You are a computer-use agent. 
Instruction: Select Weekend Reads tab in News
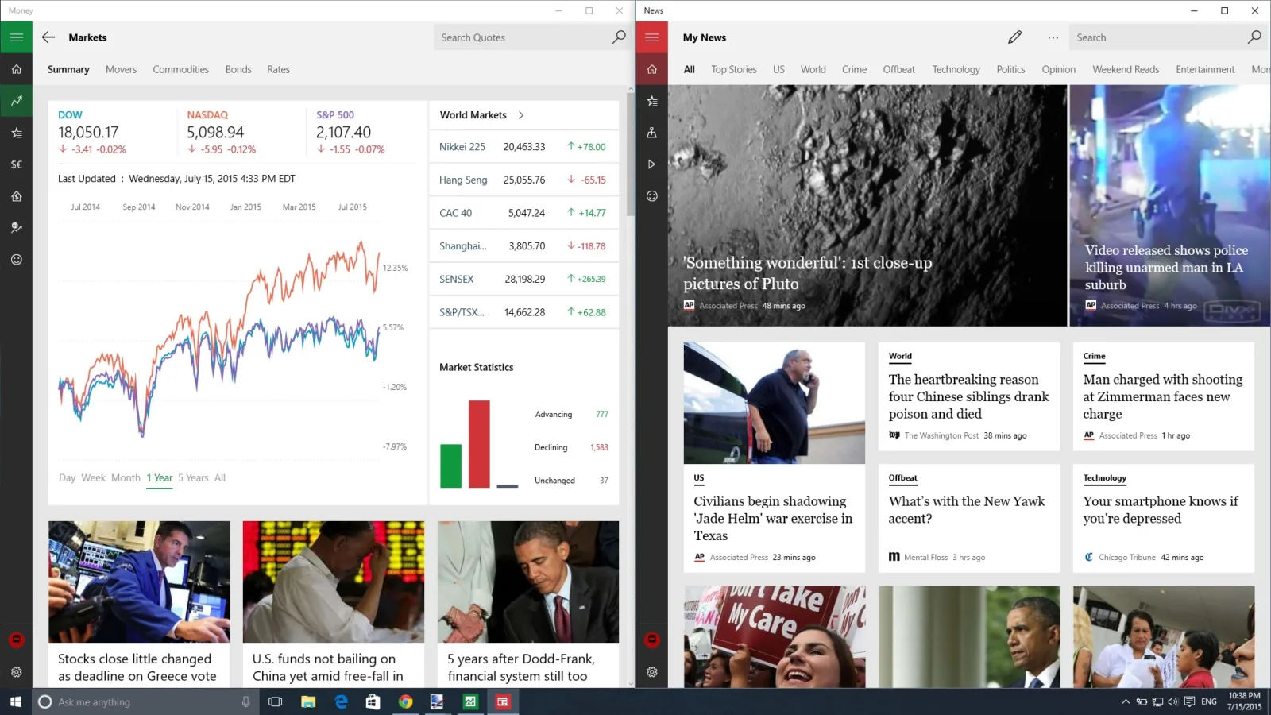pos(1126,69)
